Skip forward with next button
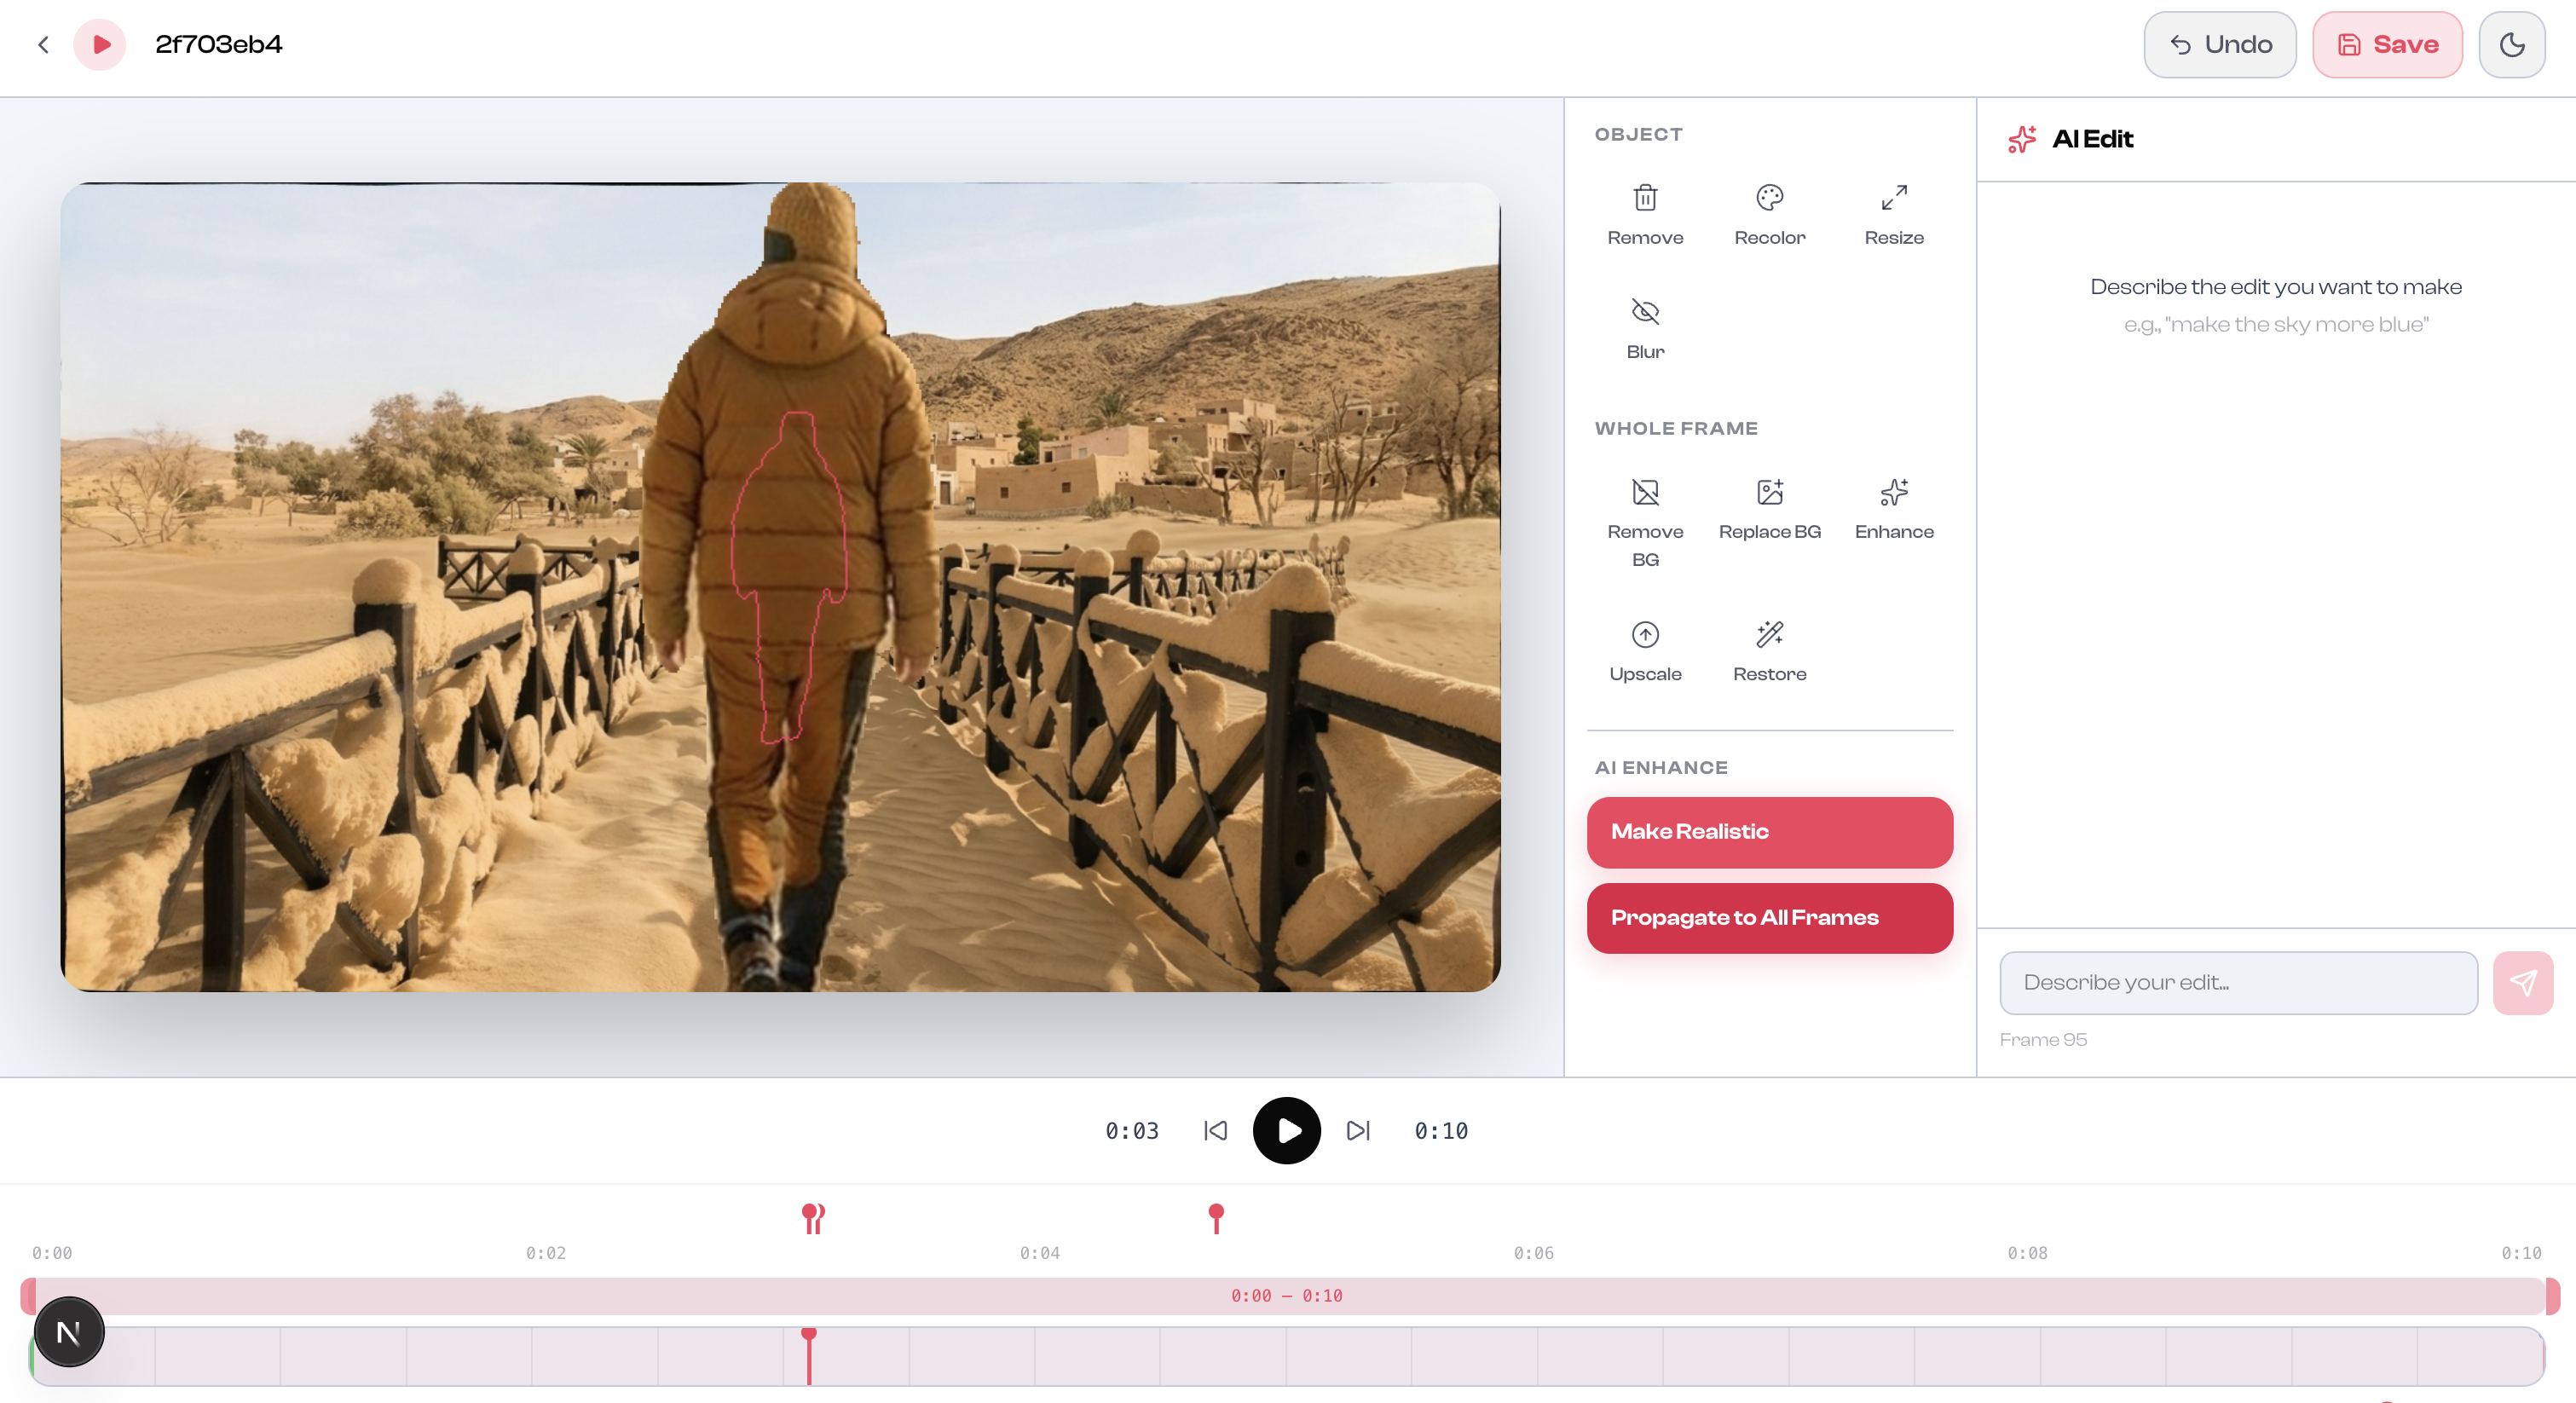Screen dimensions: 2576x1403 (x=1357, y=1130)
